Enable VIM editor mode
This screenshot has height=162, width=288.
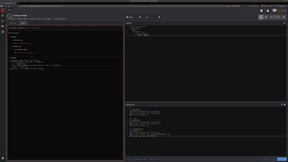271,17
